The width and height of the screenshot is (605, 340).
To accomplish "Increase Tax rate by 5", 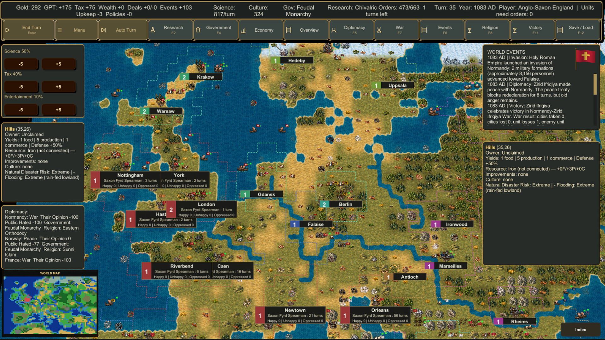I will click(59, 87).
